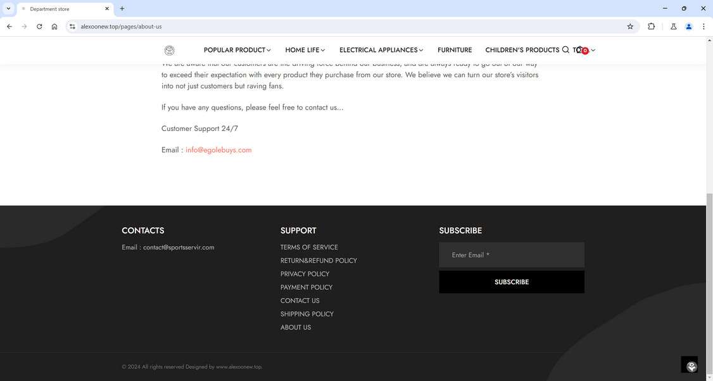The height and width of the screenshot is (381, 713).
Task: Open ABOUT US footer link
Action: click(296, 327)
